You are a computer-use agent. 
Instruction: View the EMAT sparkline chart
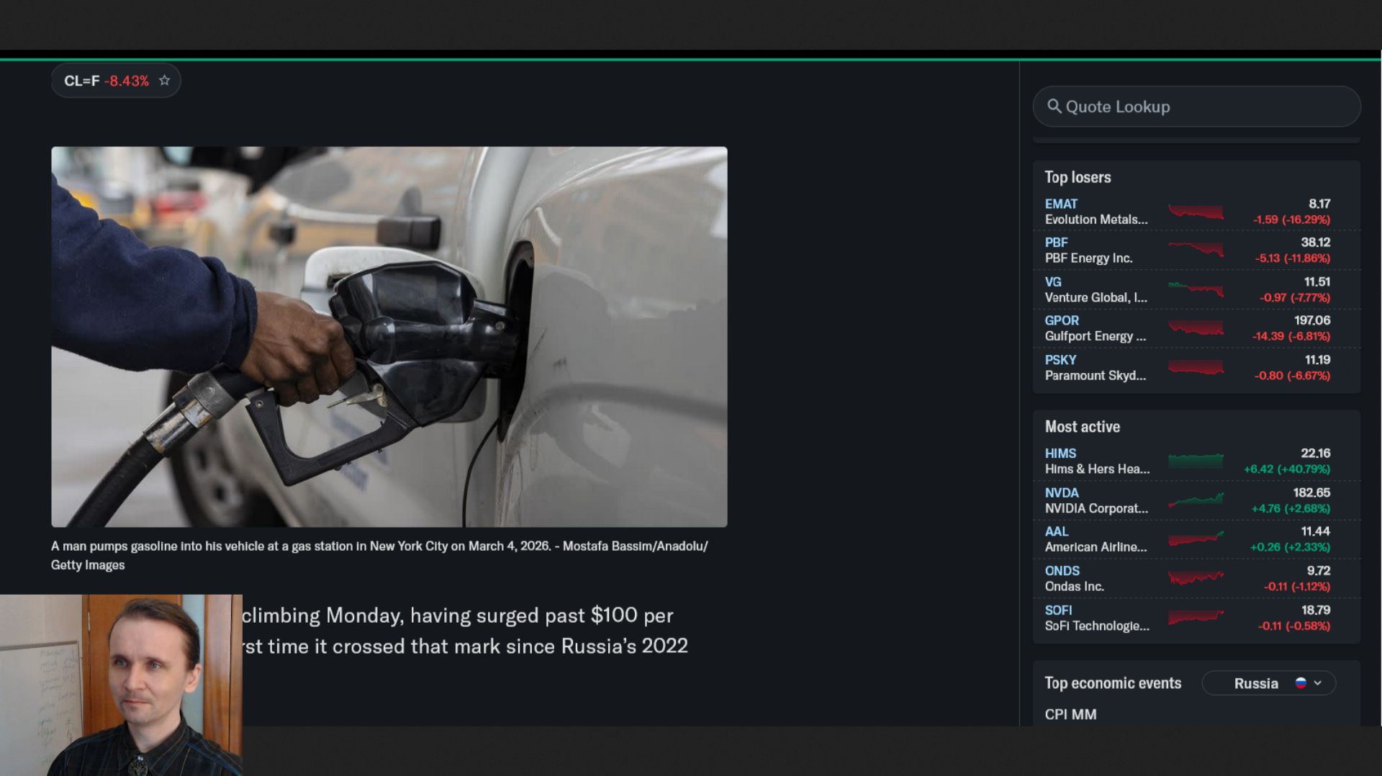pyautogui.click(x=1196, y=212)
